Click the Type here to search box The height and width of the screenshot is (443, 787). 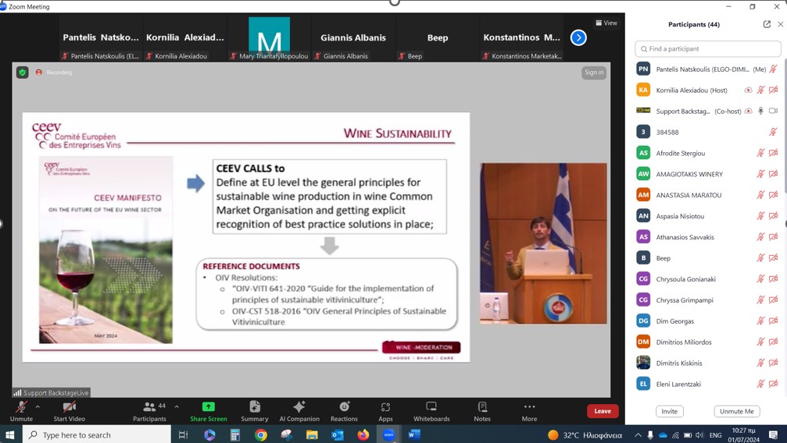tap(97, 434)
